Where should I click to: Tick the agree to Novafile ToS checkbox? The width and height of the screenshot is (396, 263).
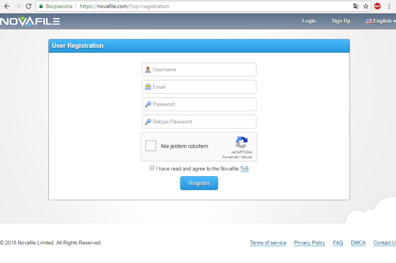coord(152,168)
